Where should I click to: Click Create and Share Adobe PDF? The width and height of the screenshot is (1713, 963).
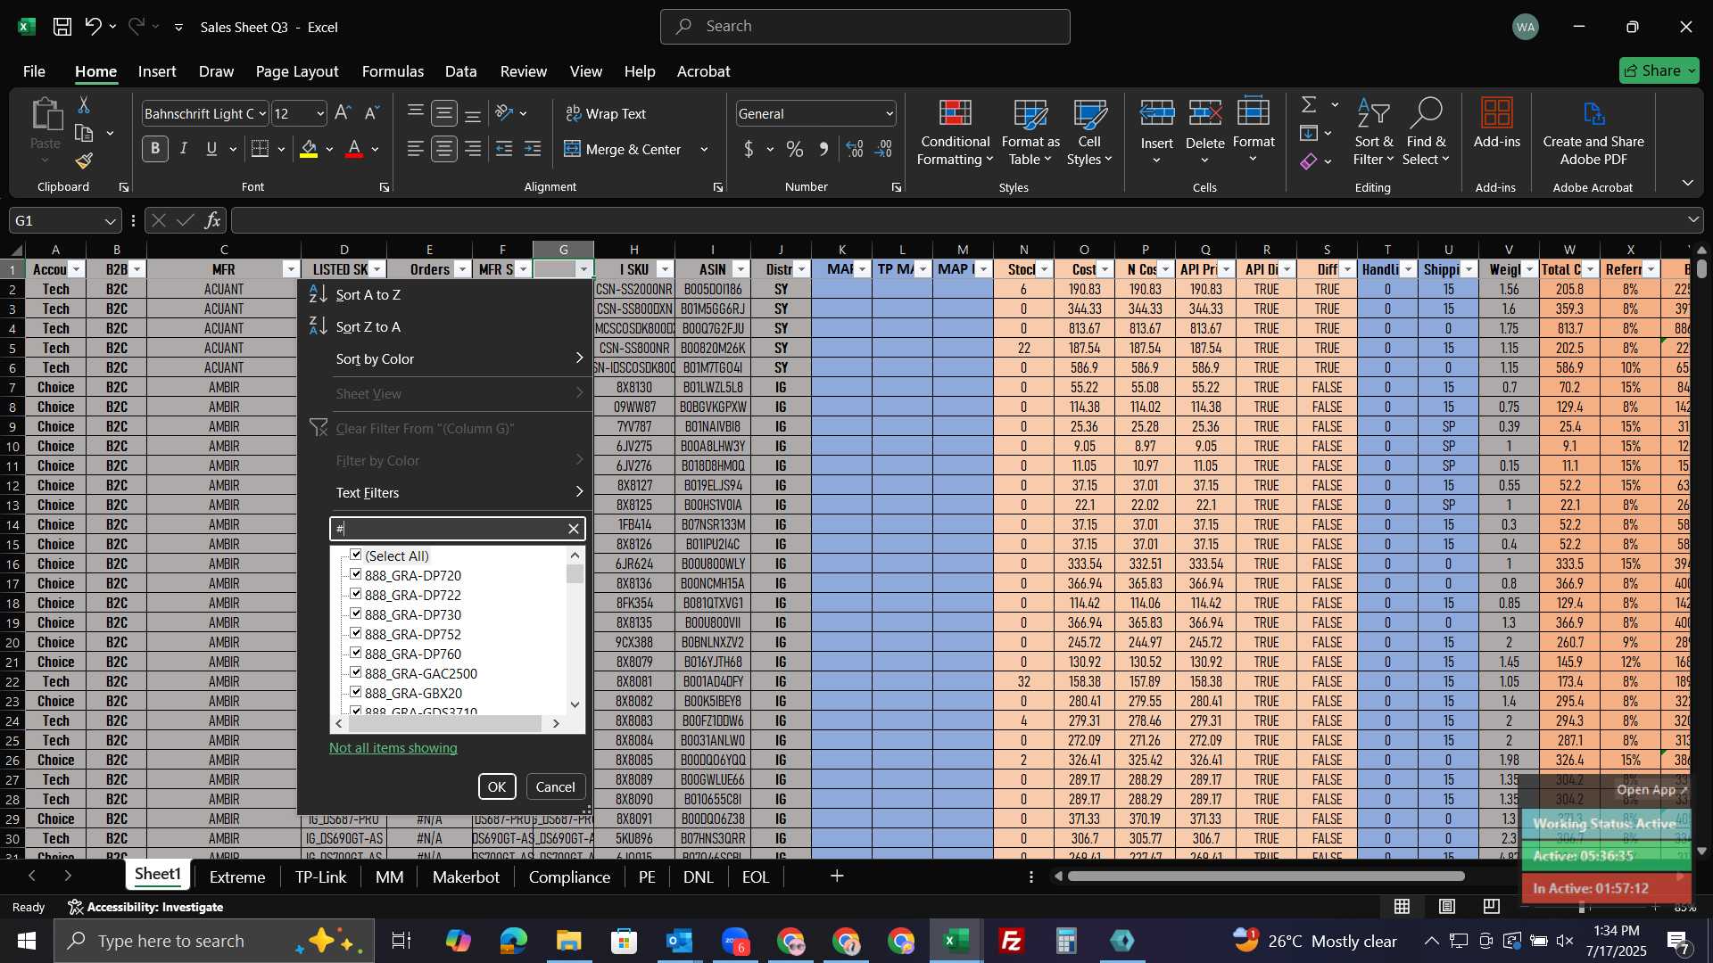(x=1593, y=132)
